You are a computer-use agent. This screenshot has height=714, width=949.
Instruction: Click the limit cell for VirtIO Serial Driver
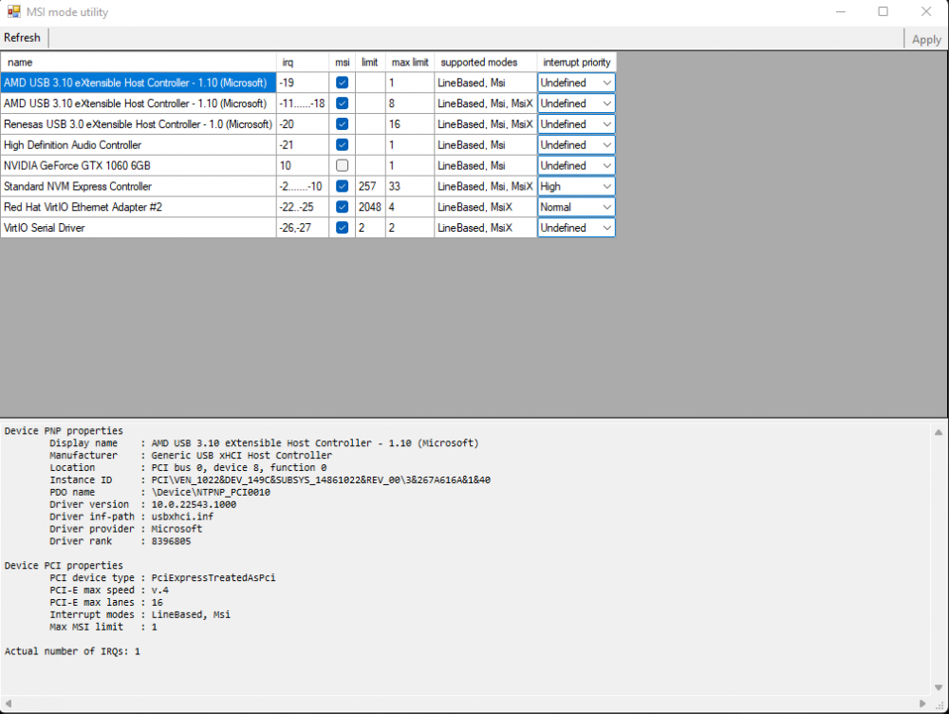pyautogui.click(x=370, y=228)
